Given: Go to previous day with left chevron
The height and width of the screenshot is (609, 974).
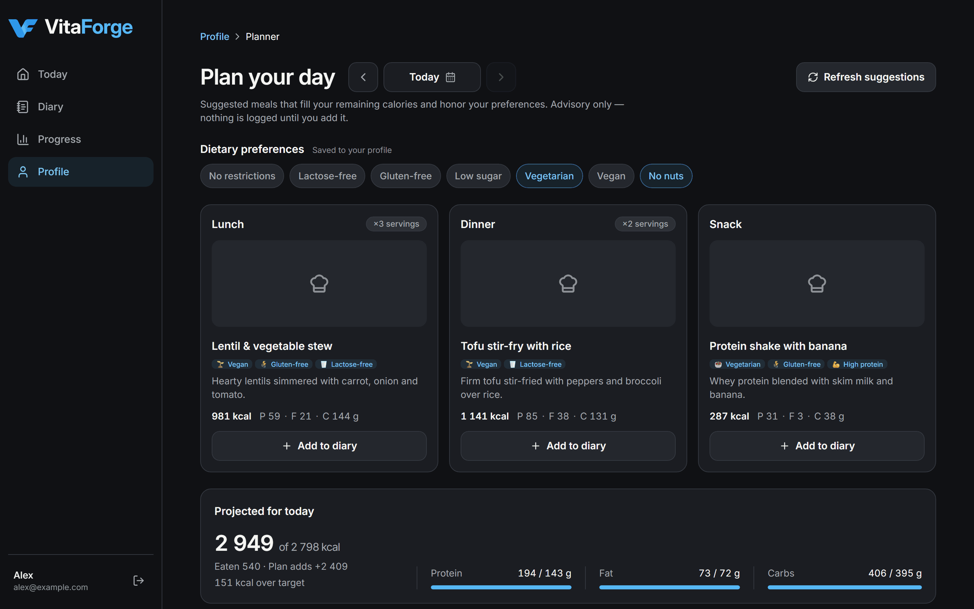Looking at the screenshot, I should coord(363,77).
